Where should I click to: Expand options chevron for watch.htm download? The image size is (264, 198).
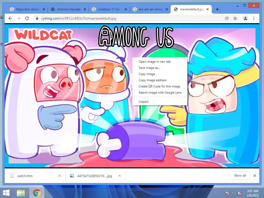(x=60, y=176)
